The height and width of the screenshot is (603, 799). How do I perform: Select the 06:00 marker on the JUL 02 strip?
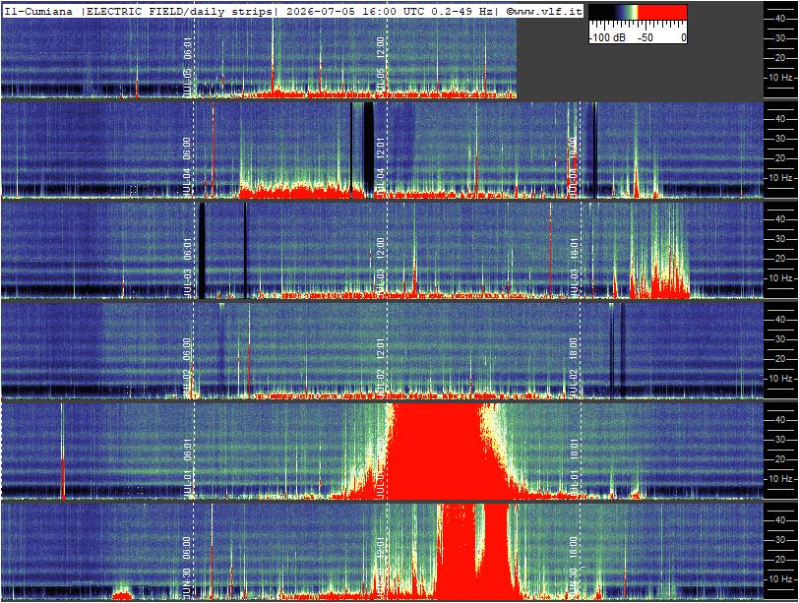coord(187,350)
